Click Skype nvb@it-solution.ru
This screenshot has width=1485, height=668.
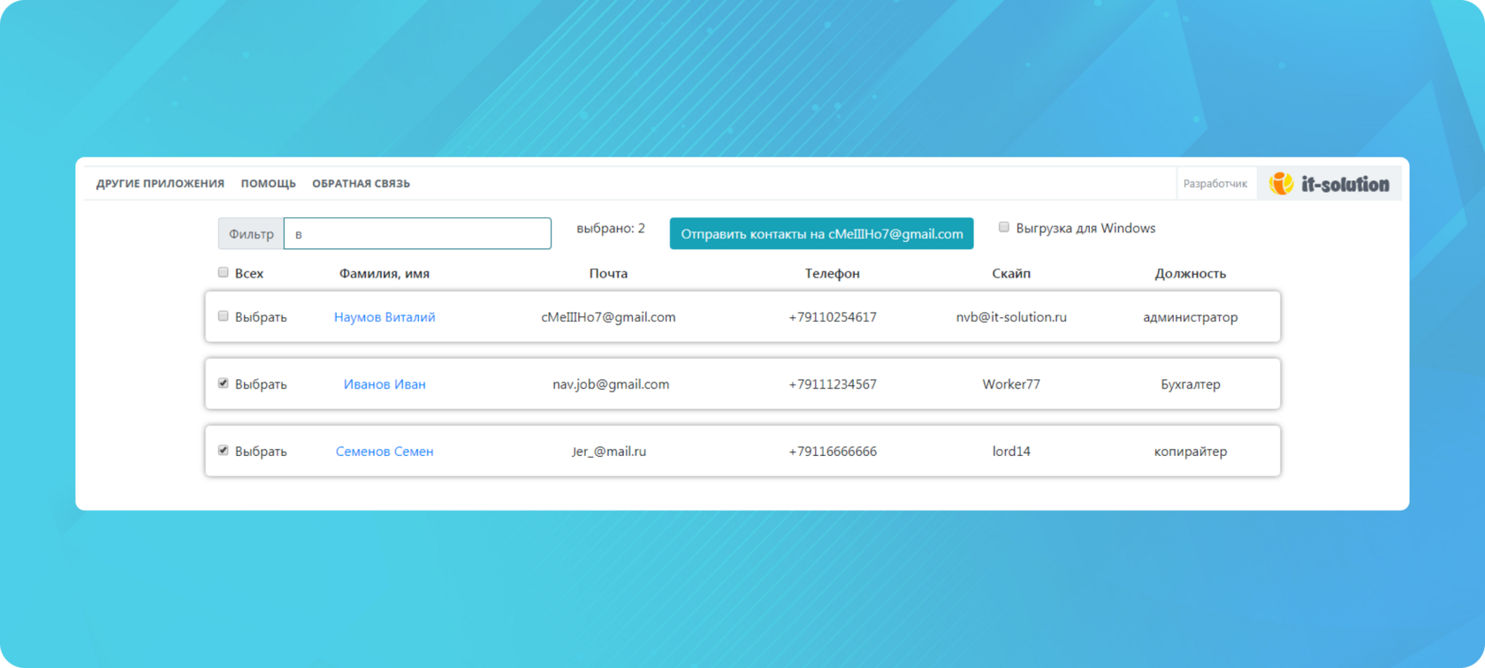click(x=1011, y=317)
